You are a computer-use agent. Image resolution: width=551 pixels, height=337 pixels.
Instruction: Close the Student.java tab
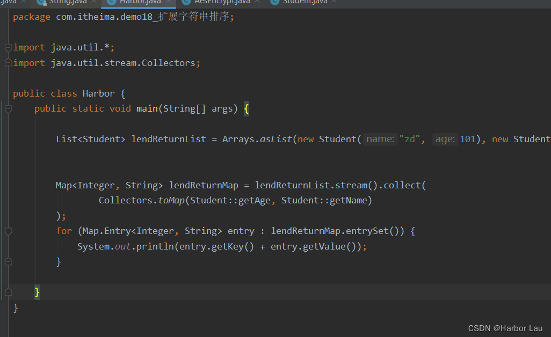[334, 3]
